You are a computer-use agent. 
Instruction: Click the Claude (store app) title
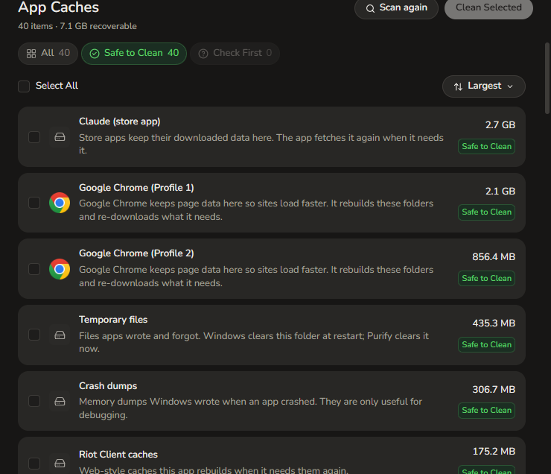[119, 121]
